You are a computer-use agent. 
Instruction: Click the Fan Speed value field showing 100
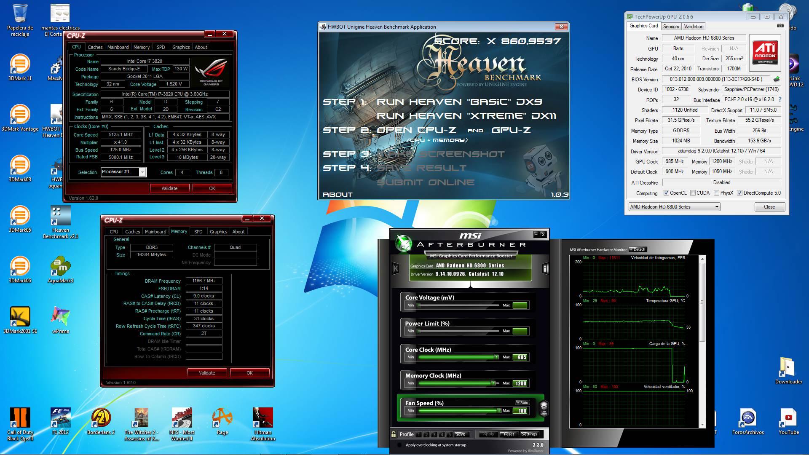pyautogui.click(x=520, y=411)
